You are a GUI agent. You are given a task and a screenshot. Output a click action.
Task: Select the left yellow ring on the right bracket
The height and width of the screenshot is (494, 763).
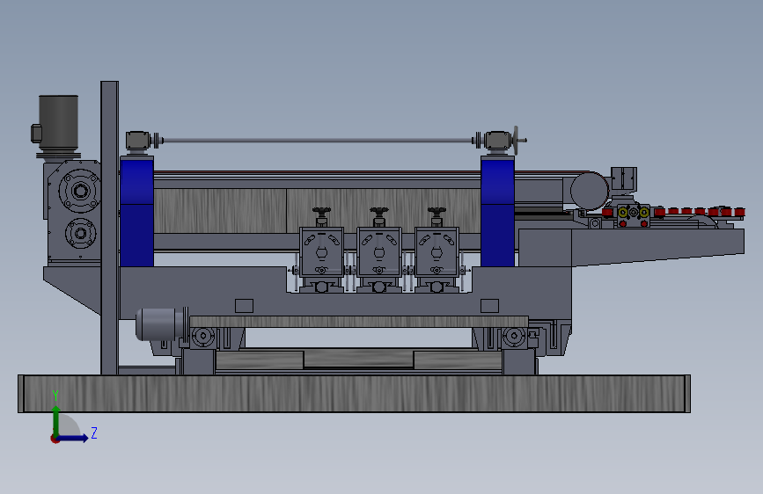tap(622, 212)
